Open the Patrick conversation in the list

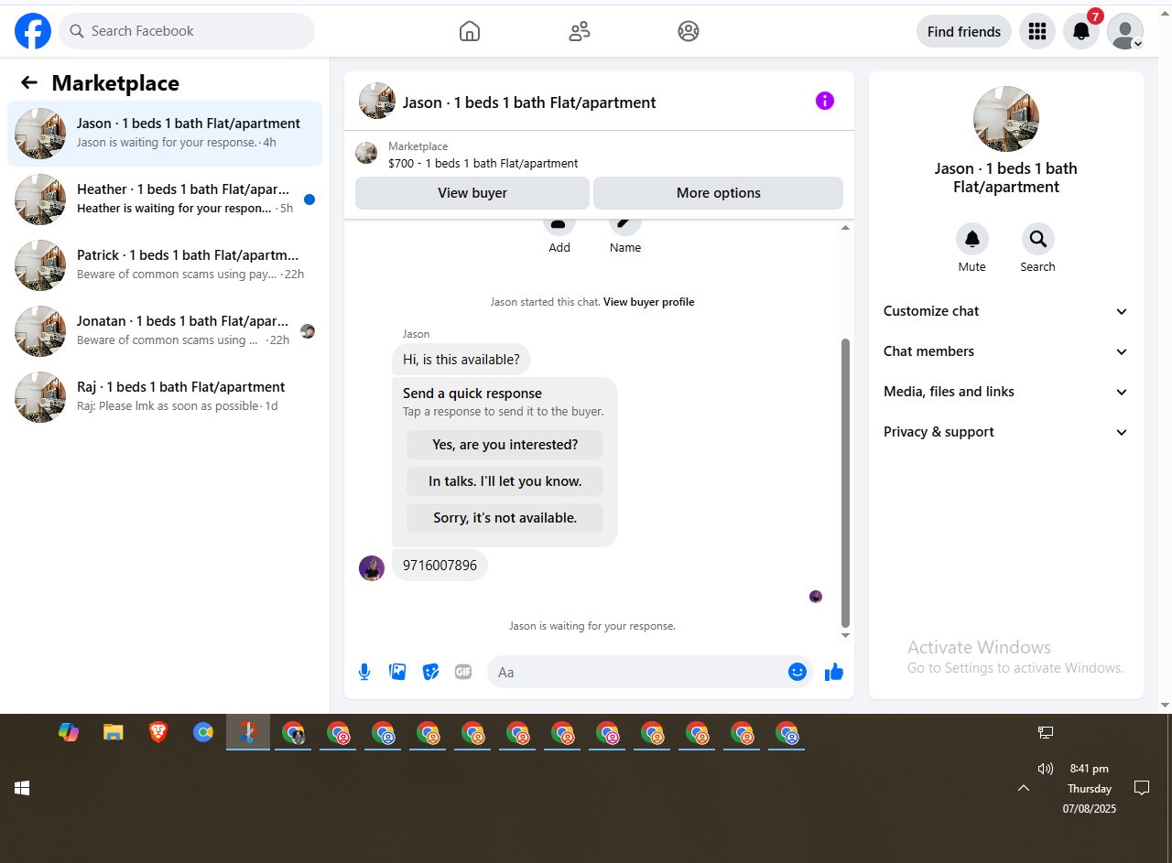pos(165,265)
